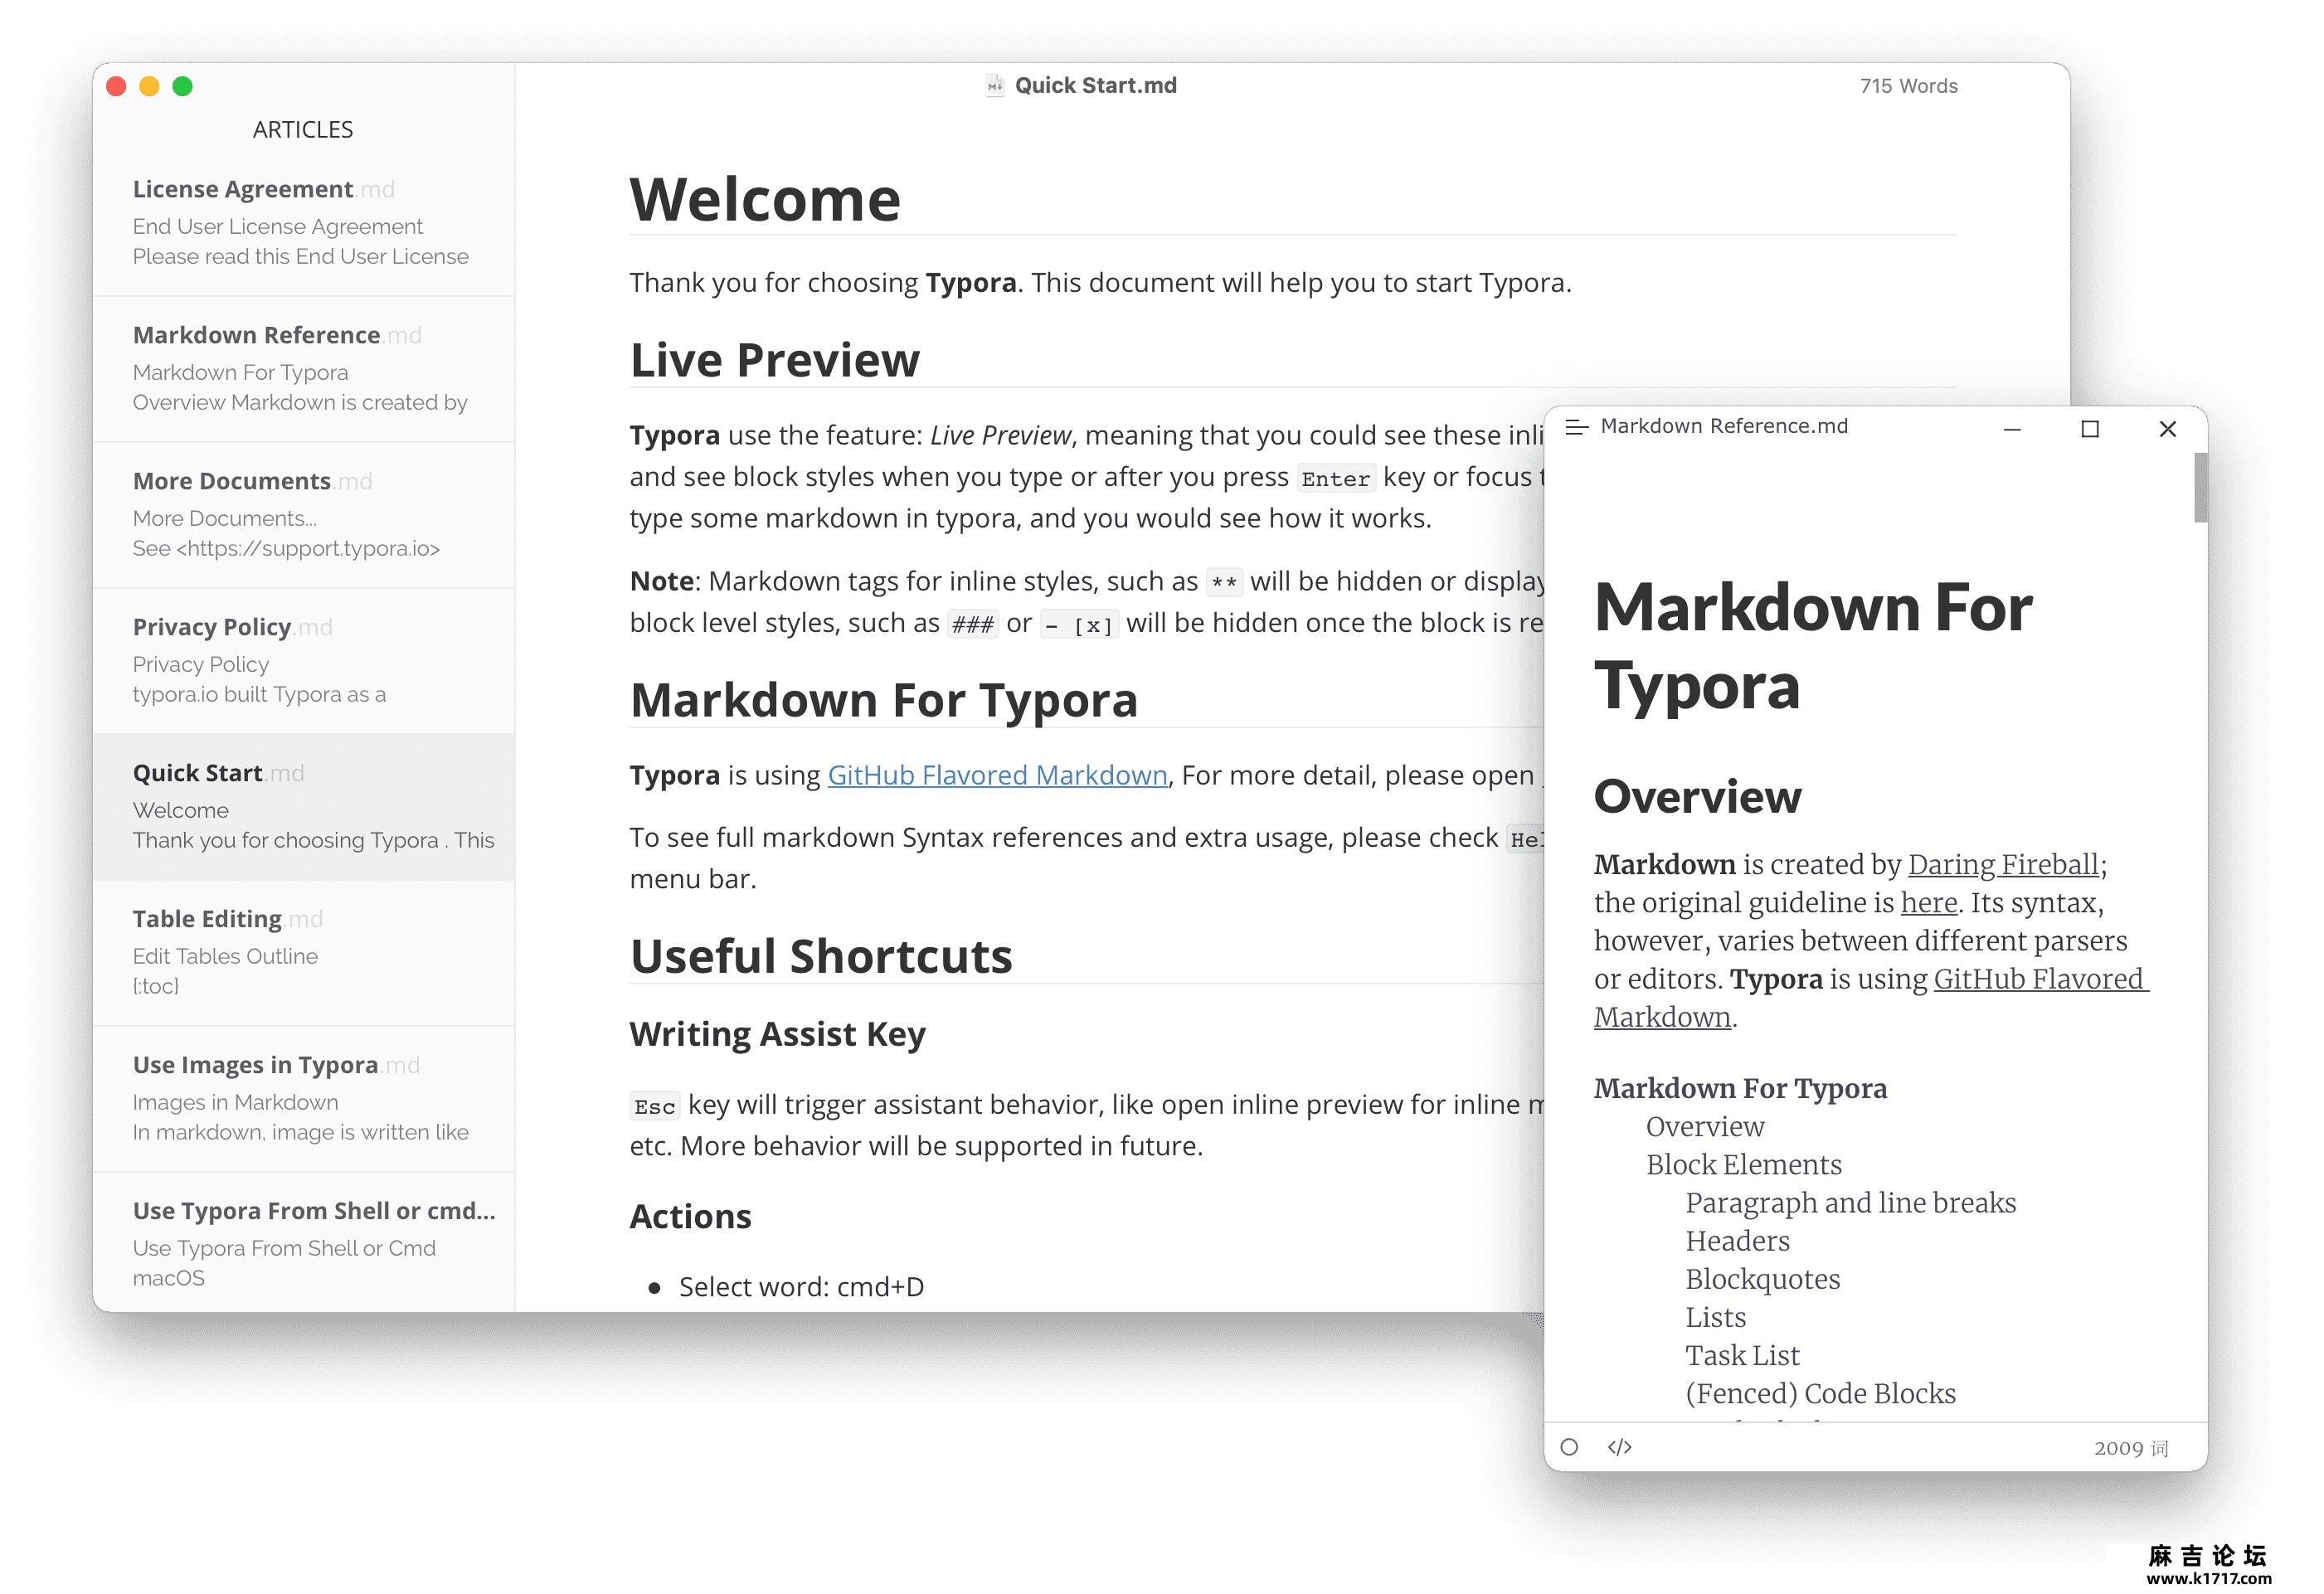Click the ### inline code snippet

(x=972, y=624)
